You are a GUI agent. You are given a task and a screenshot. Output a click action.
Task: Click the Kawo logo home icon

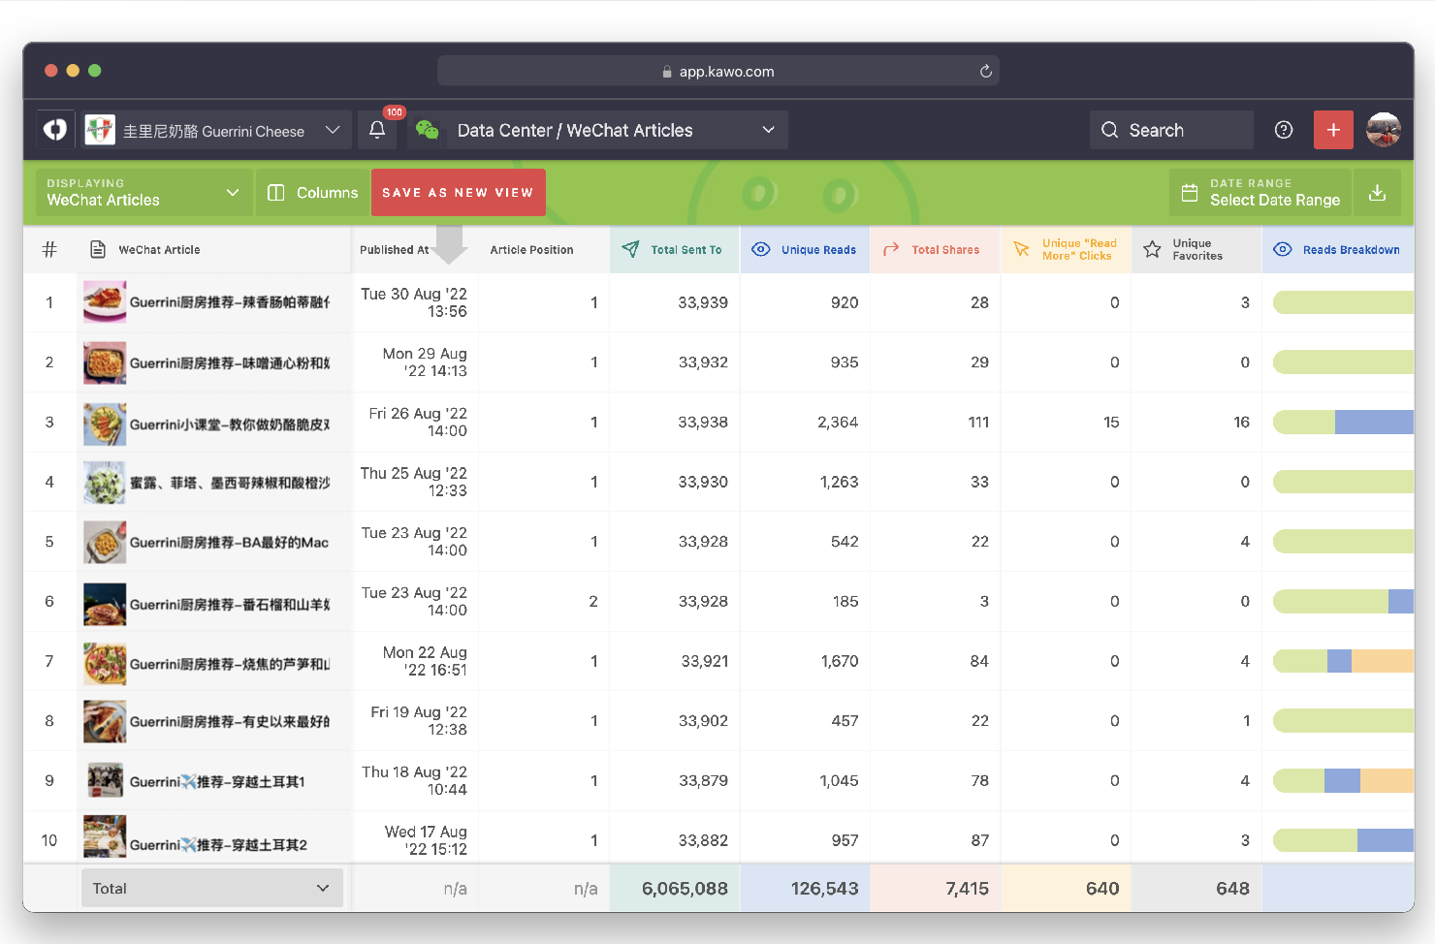(x=55, y=130)
